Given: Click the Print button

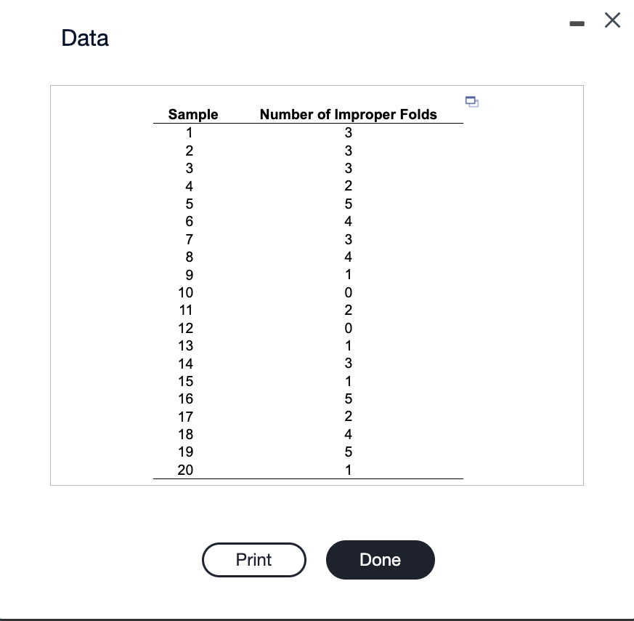Looking at the screenshot, I should 253,560.
